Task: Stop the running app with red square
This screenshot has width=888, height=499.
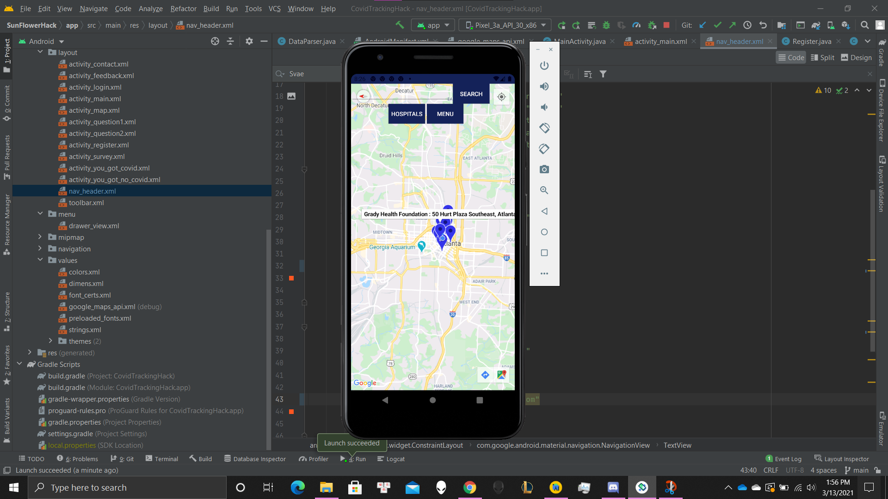Action: (x=666, y=25)
